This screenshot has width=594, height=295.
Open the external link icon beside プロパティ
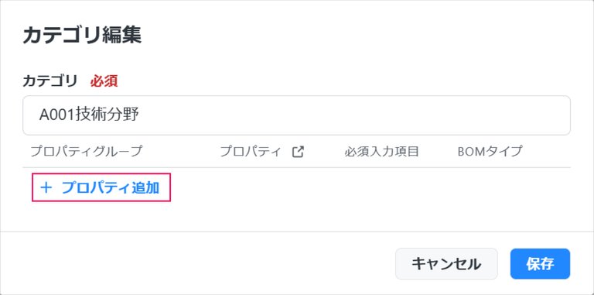click(x=298, y=152)
